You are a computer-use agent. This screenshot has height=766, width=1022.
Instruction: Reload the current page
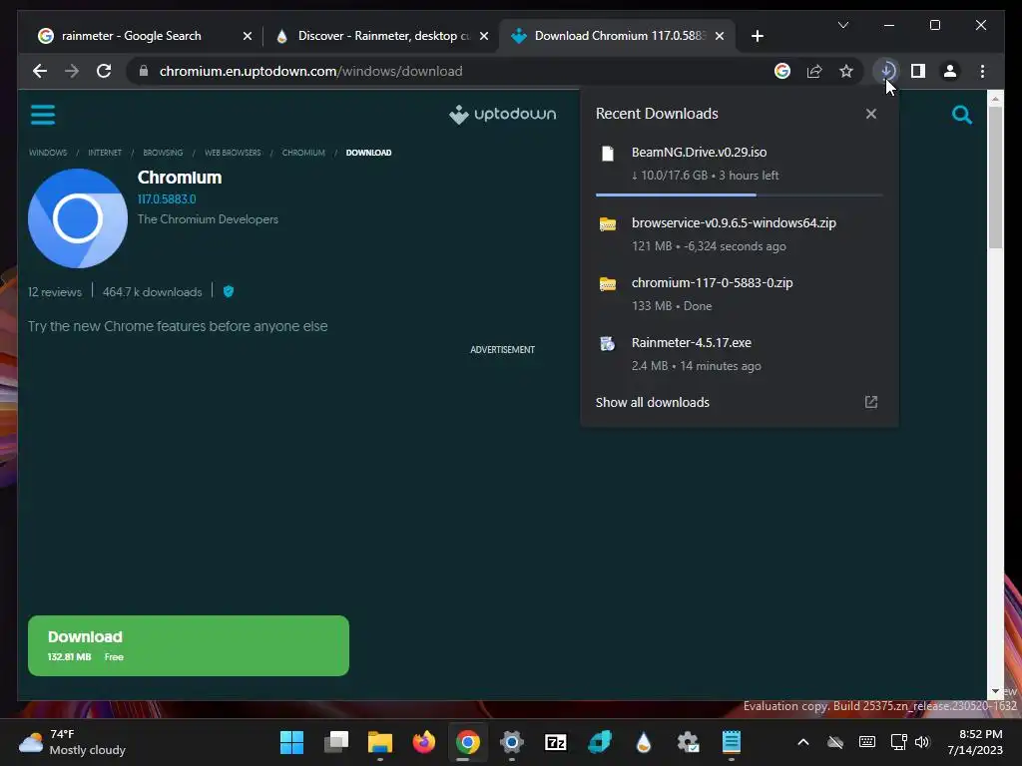click(104, 71)
